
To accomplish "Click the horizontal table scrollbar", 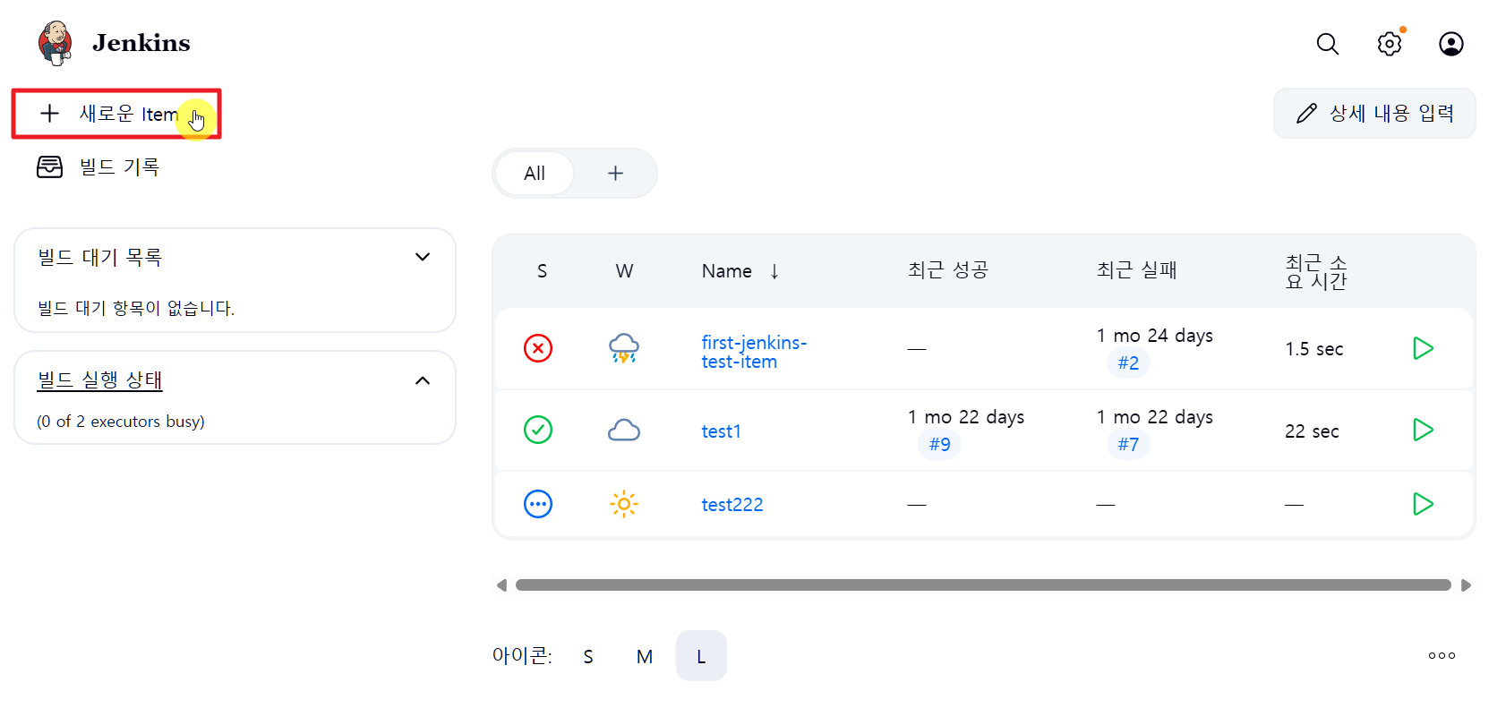I will click(982, 585).
